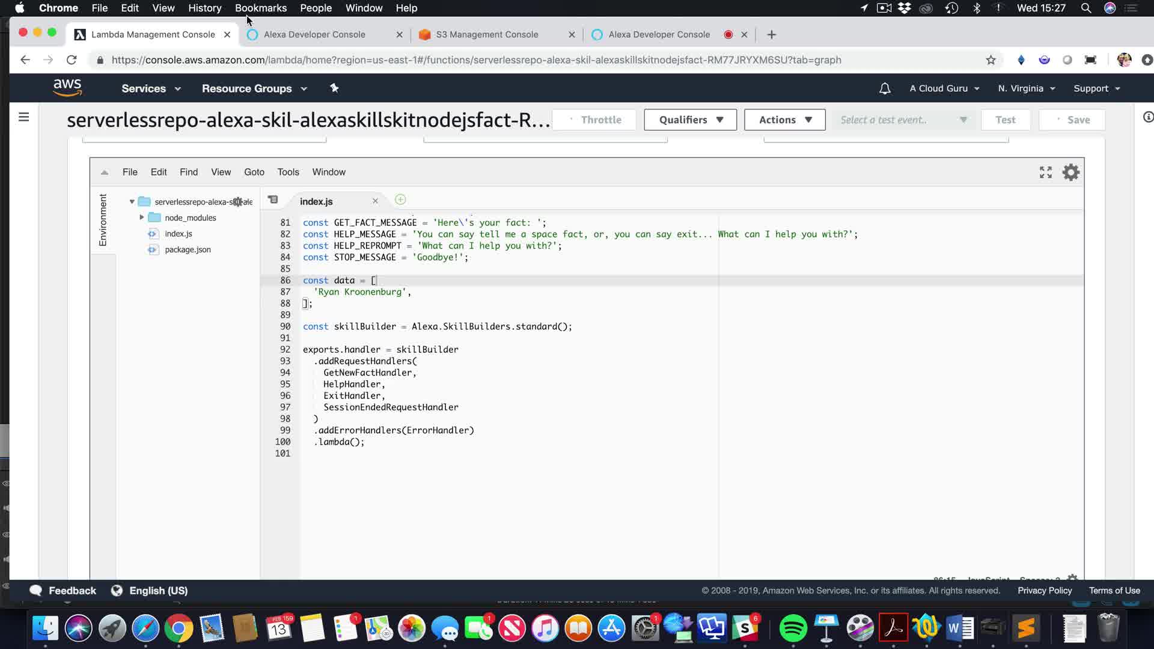
Task: Bookmark this page with the star icon
Action: point(991,60)
